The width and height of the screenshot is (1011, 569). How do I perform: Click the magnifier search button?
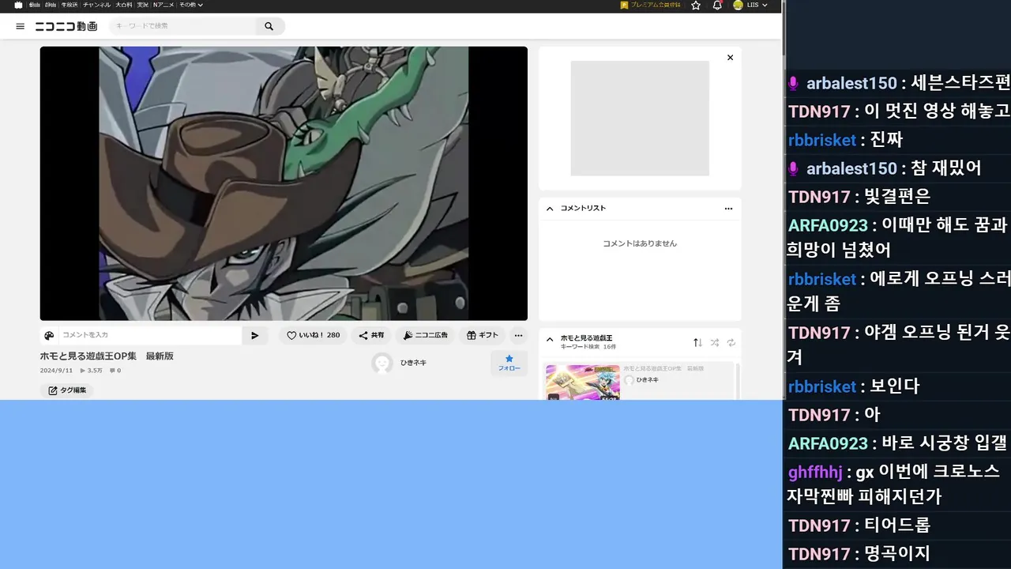[269, 26]
